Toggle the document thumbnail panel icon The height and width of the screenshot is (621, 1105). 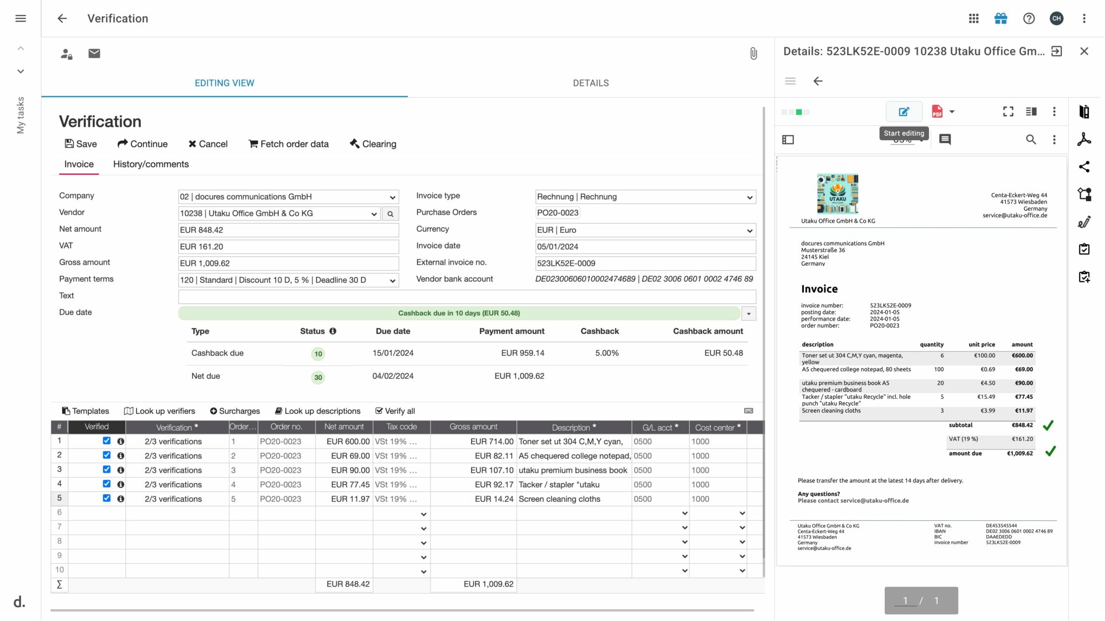pyautogui.click(x=788, y=139)
